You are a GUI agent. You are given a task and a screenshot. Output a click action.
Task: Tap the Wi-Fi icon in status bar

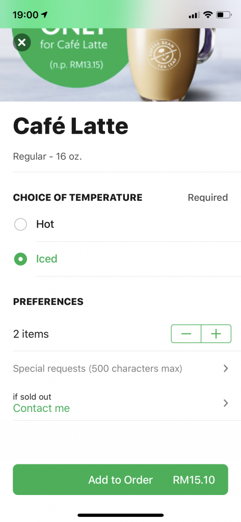[x=208, y=15]
